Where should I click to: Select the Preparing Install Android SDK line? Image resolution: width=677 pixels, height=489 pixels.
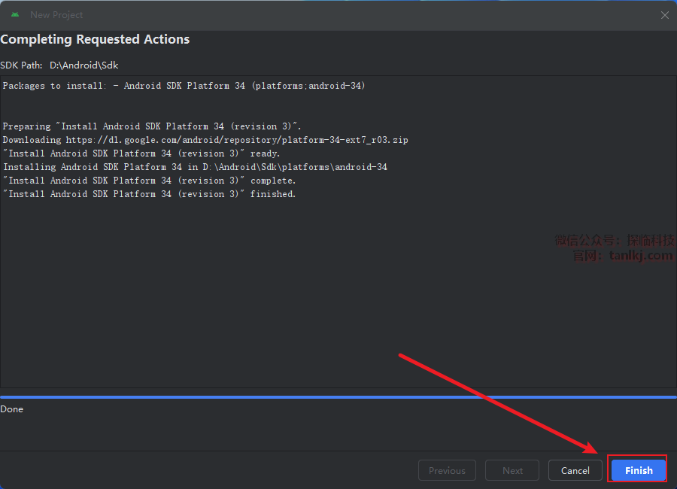(x=151, y=126)
